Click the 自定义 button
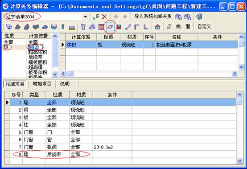This screenshot has height=169, width=247. pos(204,27)
